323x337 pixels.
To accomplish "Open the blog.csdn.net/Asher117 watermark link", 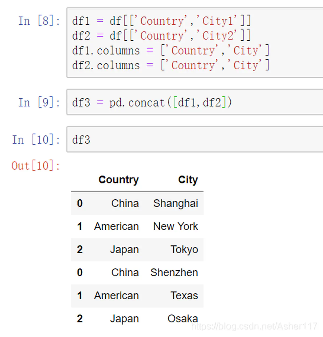I will (x=254, y=327).
